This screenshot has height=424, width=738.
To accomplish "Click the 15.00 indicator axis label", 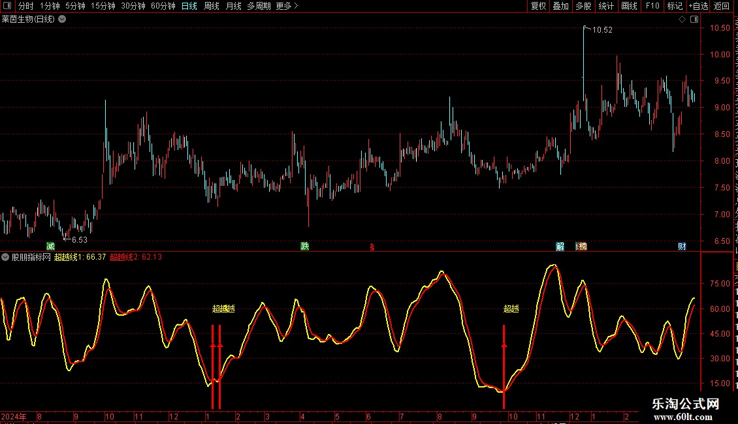I will click(720, 383).
